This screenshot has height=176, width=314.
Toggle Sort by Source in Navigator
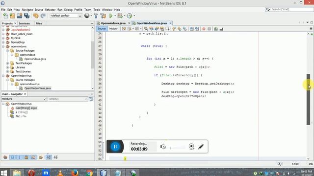pyautogui.click(x=55, y=157)
